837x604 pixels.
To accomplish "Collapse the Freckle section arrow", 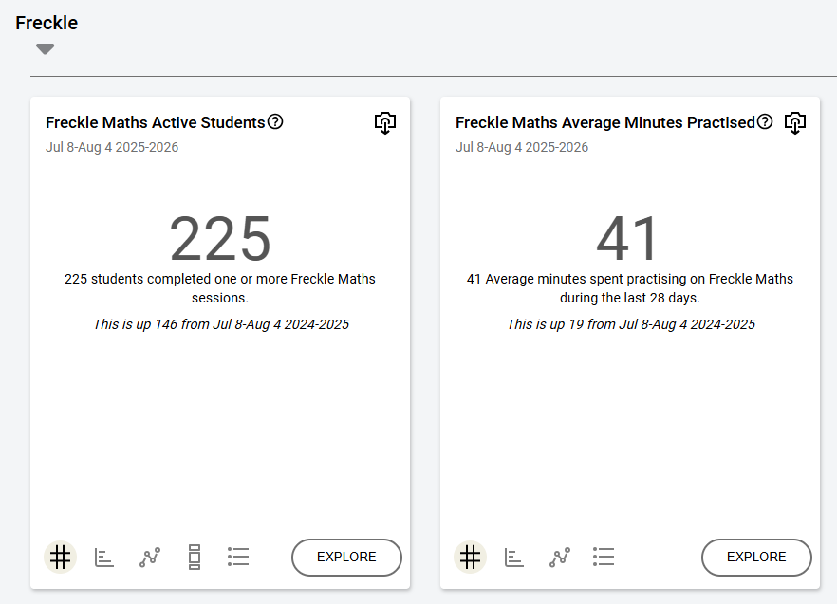I will click(x=45, y=49).
